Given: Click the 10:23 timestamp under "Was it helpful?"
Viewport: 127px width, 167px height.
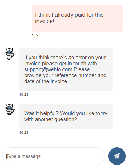Looking at the screenshot, I should tap(24, 133).
